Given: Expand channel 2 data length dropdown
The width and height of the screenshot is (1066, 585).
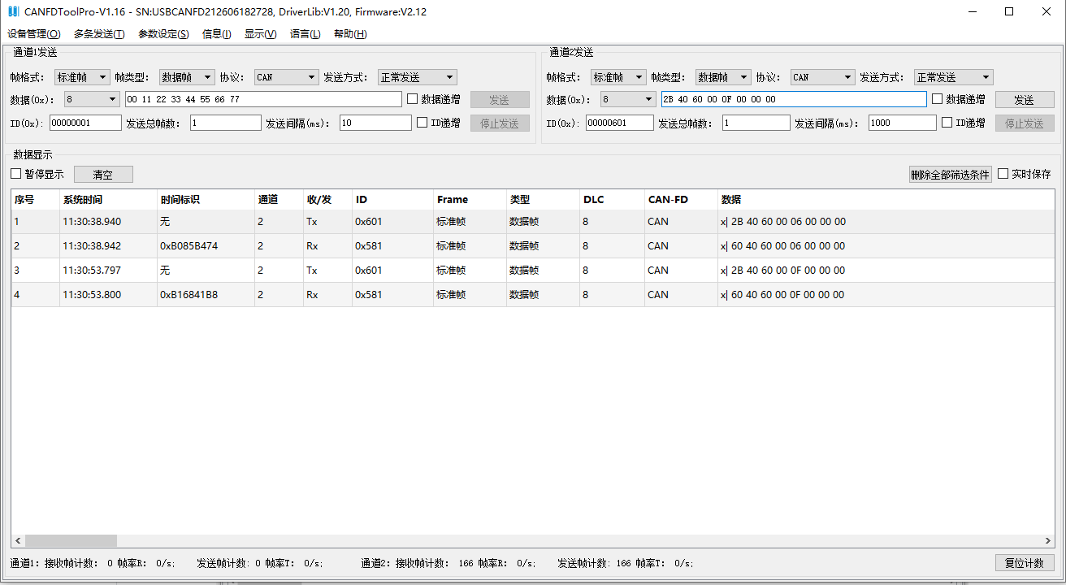Looking at the screenshot, I should click(x=629, y=99).
